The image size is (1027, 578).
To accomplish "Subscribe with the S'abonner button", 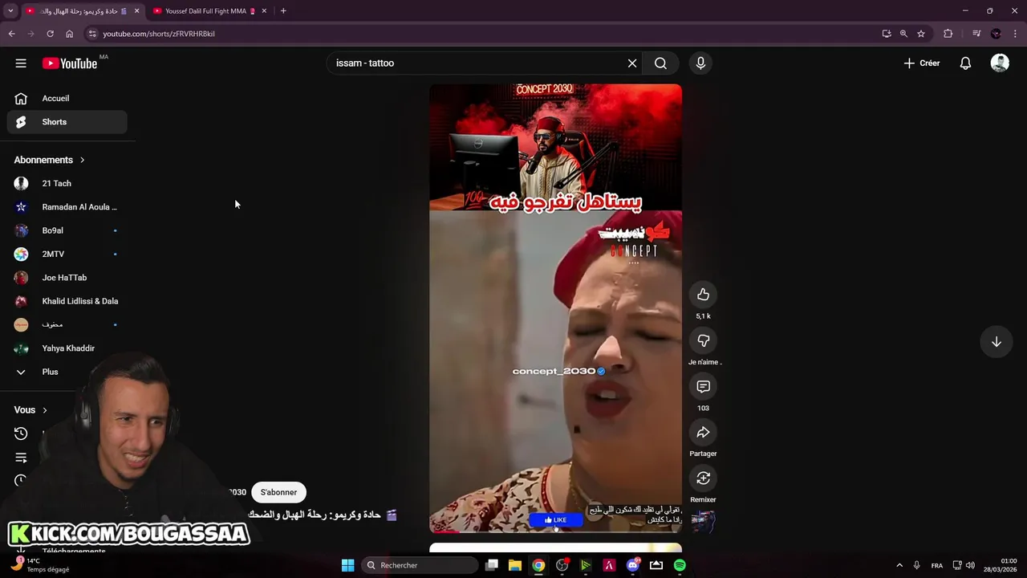I will 278,492.
